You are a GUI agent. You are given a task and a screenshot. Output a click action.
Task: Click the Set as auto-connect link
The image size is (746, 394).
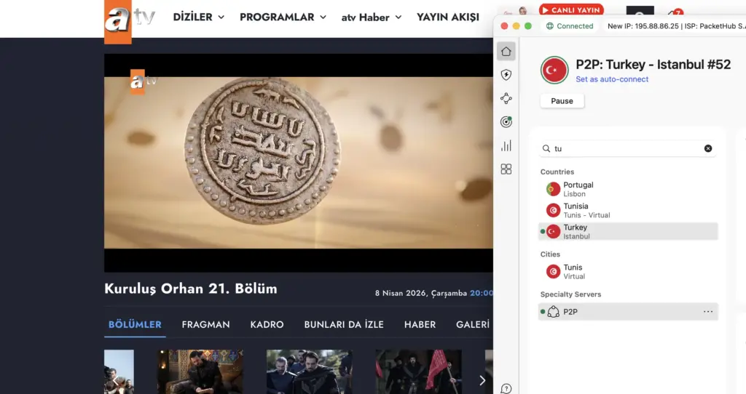tap(612, 79)
